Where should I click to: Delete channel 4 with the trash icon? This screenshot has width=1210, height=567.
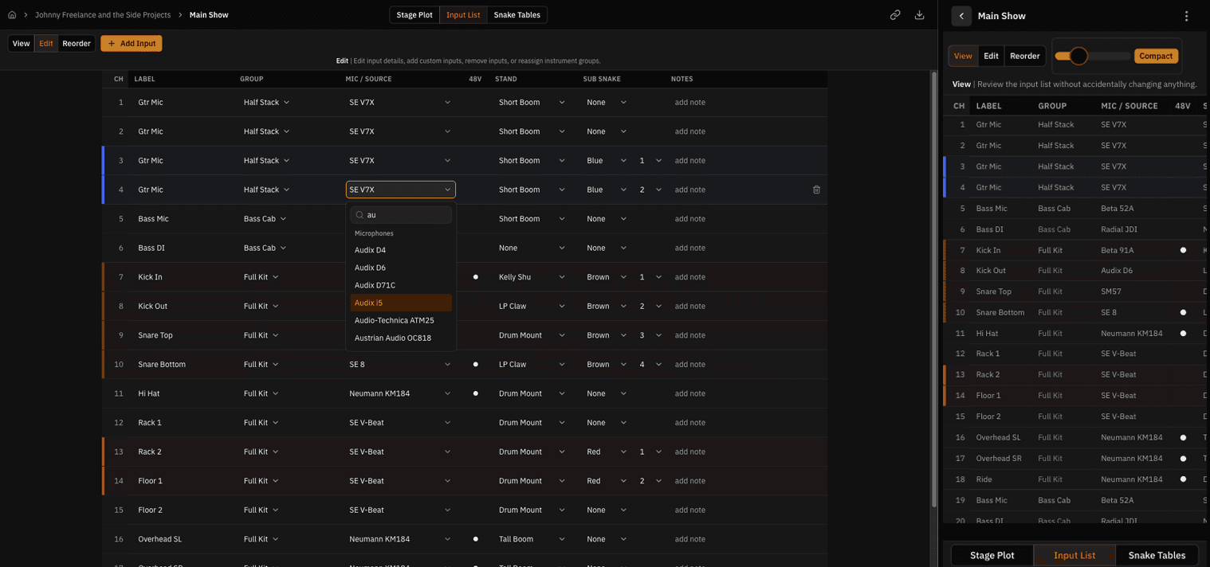click(x=816, y=190)
